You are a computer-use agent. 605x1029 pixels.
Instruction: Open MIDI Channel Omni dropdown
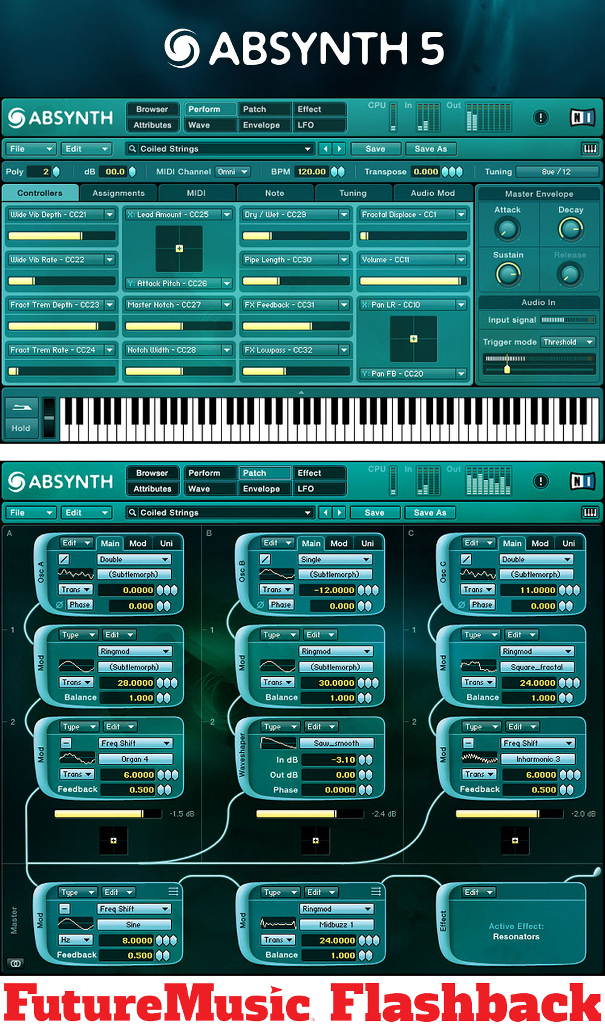(233, 172)
